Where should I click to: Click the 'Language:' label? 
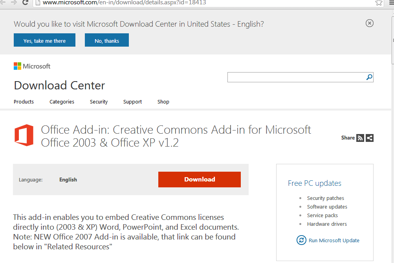click(31, 180)
